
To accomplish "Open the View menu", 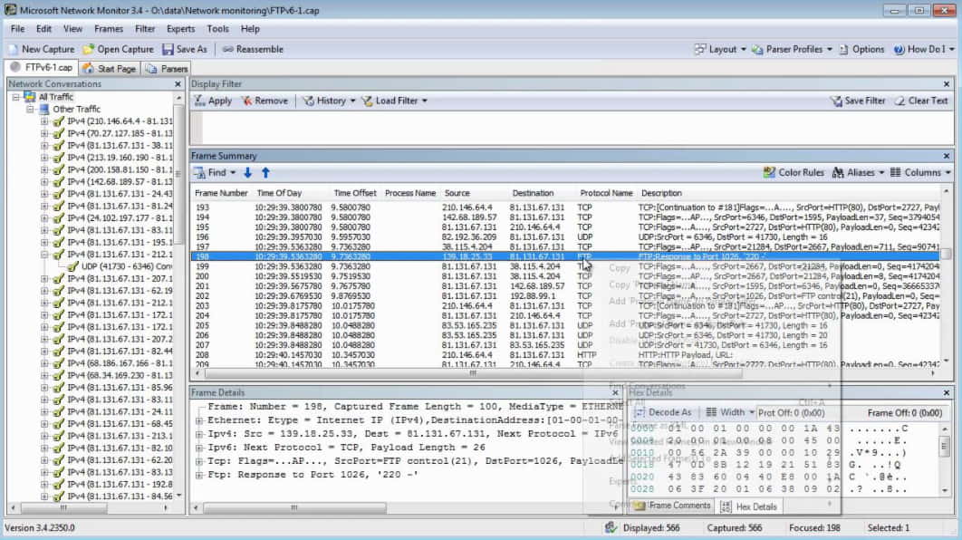I will [72, 29].
